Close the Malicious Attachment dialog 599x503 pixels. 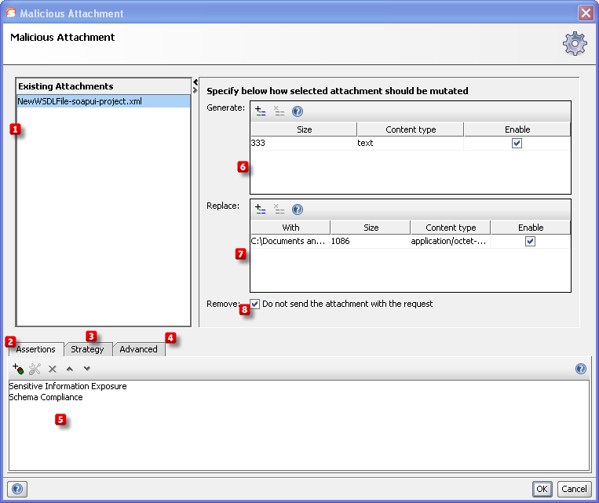(586, 13)
